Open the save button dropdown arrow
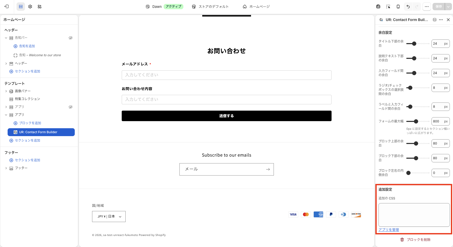Image resolution: width=453 pixels, height=247 pixels. 448,7
